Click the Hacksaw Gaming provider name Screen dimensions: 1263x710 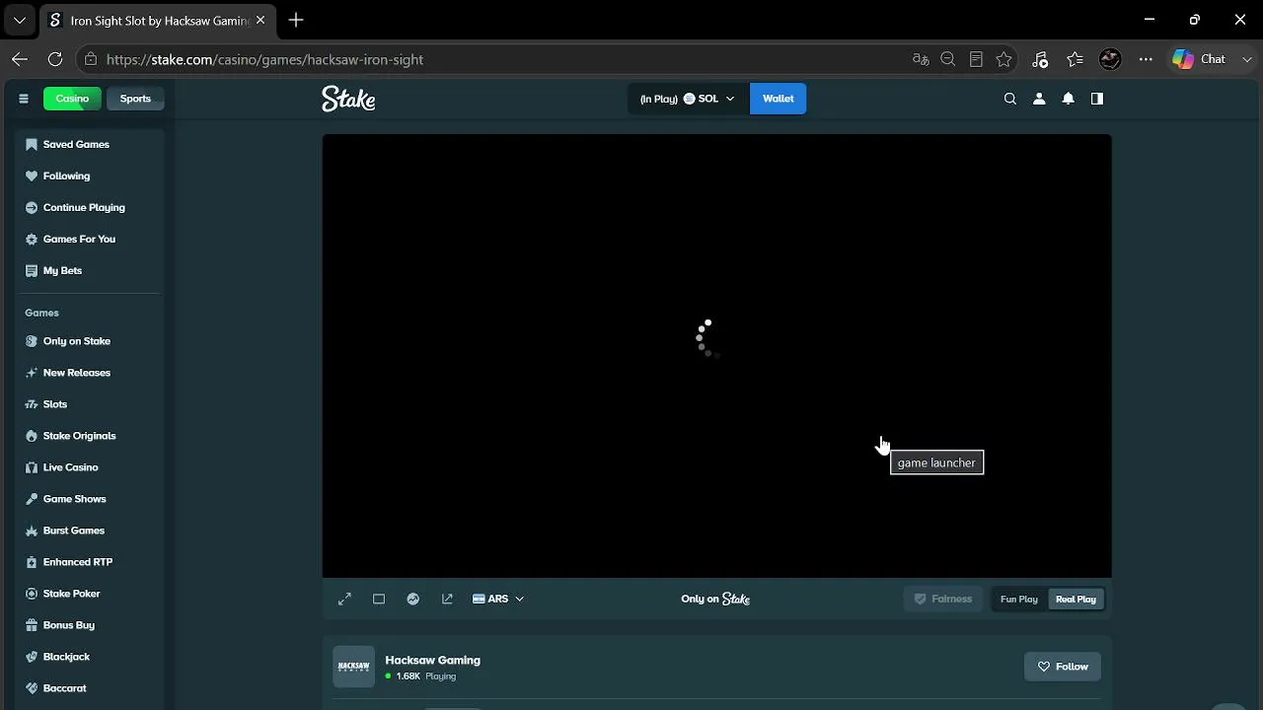432,660
